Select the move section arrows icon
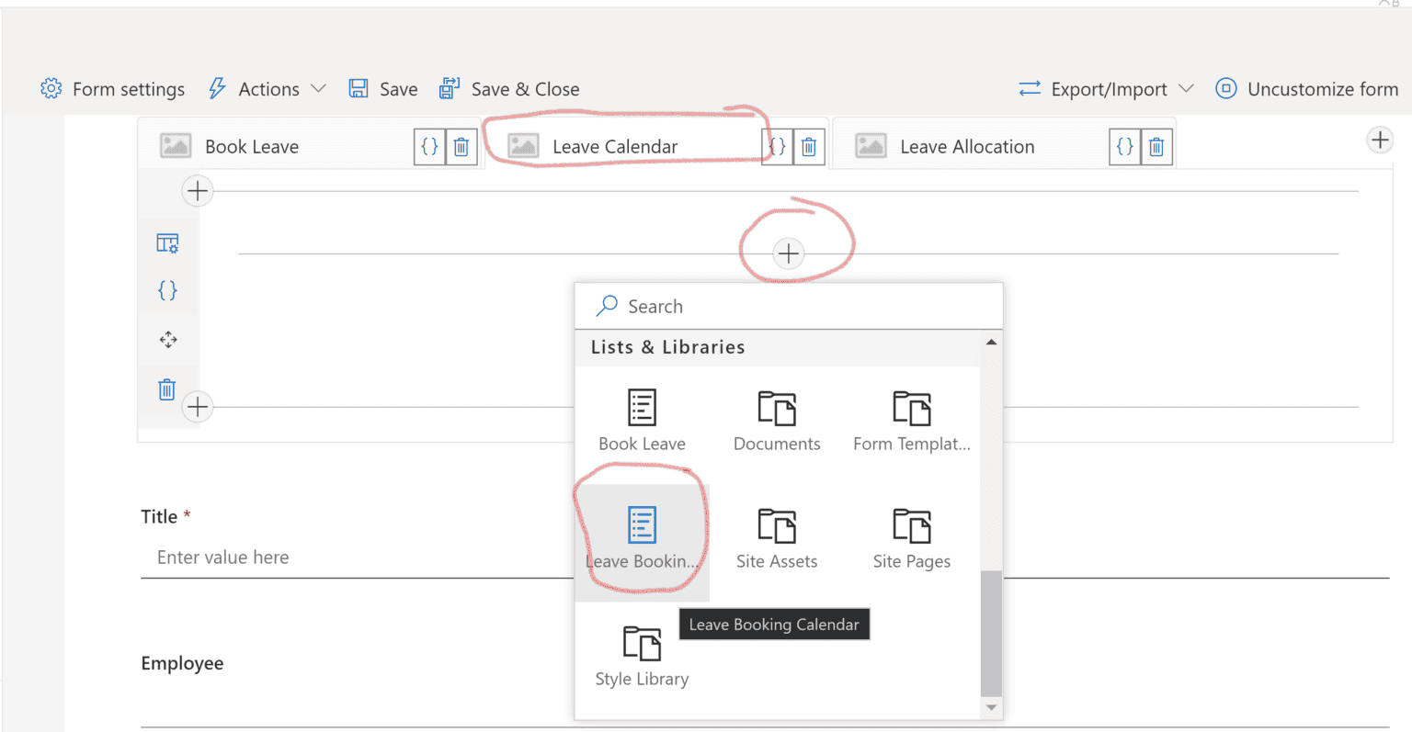This screenshot has width=1412, height=732. pyautogui.click(x=166, y=339)
